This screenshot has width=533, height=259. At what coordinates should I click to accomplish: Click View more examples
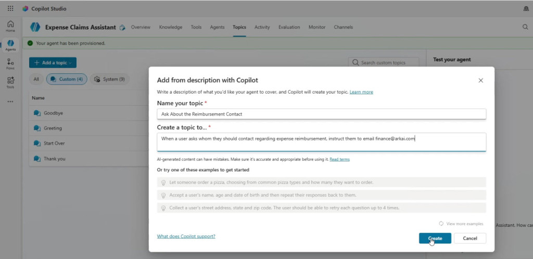[465, 224]
